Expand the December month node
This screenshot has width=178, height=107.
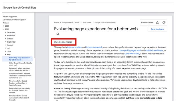tap(6, 32)
